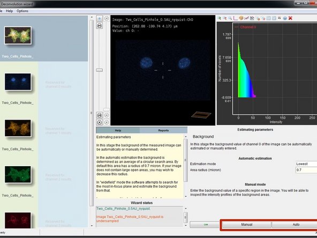Switch to the Help tab
This screenshot has height=238, width=317.
click(118, 130)
